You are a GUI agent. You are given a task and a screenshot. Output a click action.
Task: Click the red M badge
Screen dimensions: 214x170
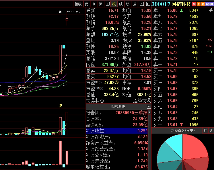point(194,4)
